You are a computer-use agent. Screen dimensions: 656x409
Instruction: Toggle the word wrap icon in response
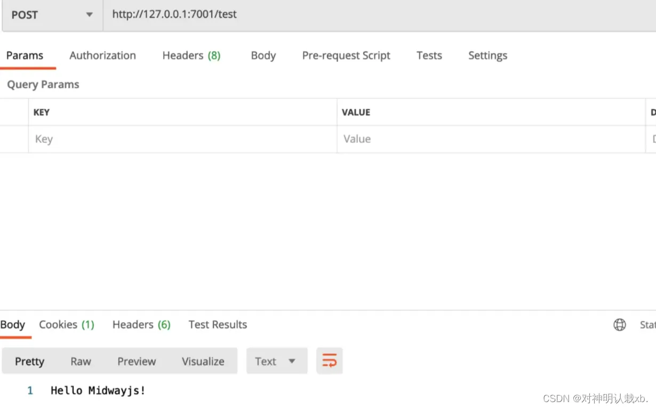tap(330, 361)
